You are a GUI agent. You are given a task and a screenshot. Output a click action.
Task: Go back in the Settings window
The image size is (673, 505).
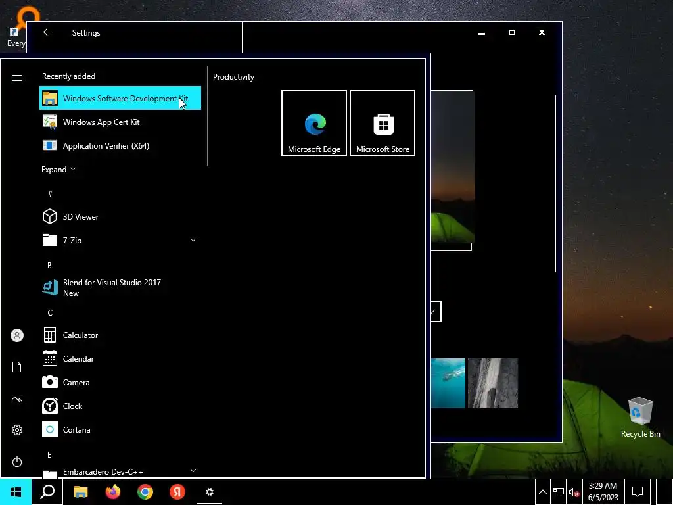coord(47,32)
